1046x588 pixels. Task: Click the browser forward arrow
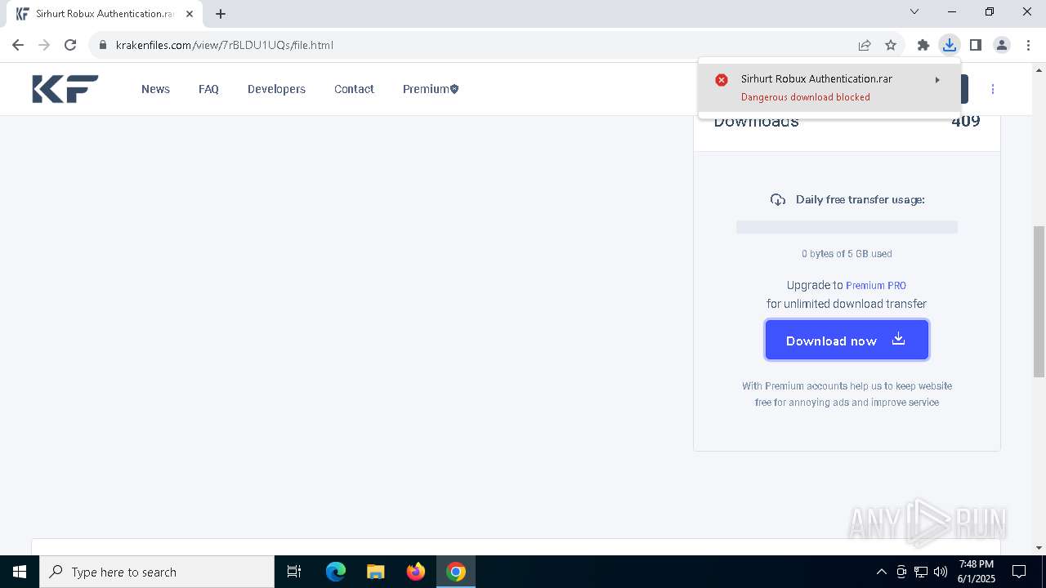(44, 45)
